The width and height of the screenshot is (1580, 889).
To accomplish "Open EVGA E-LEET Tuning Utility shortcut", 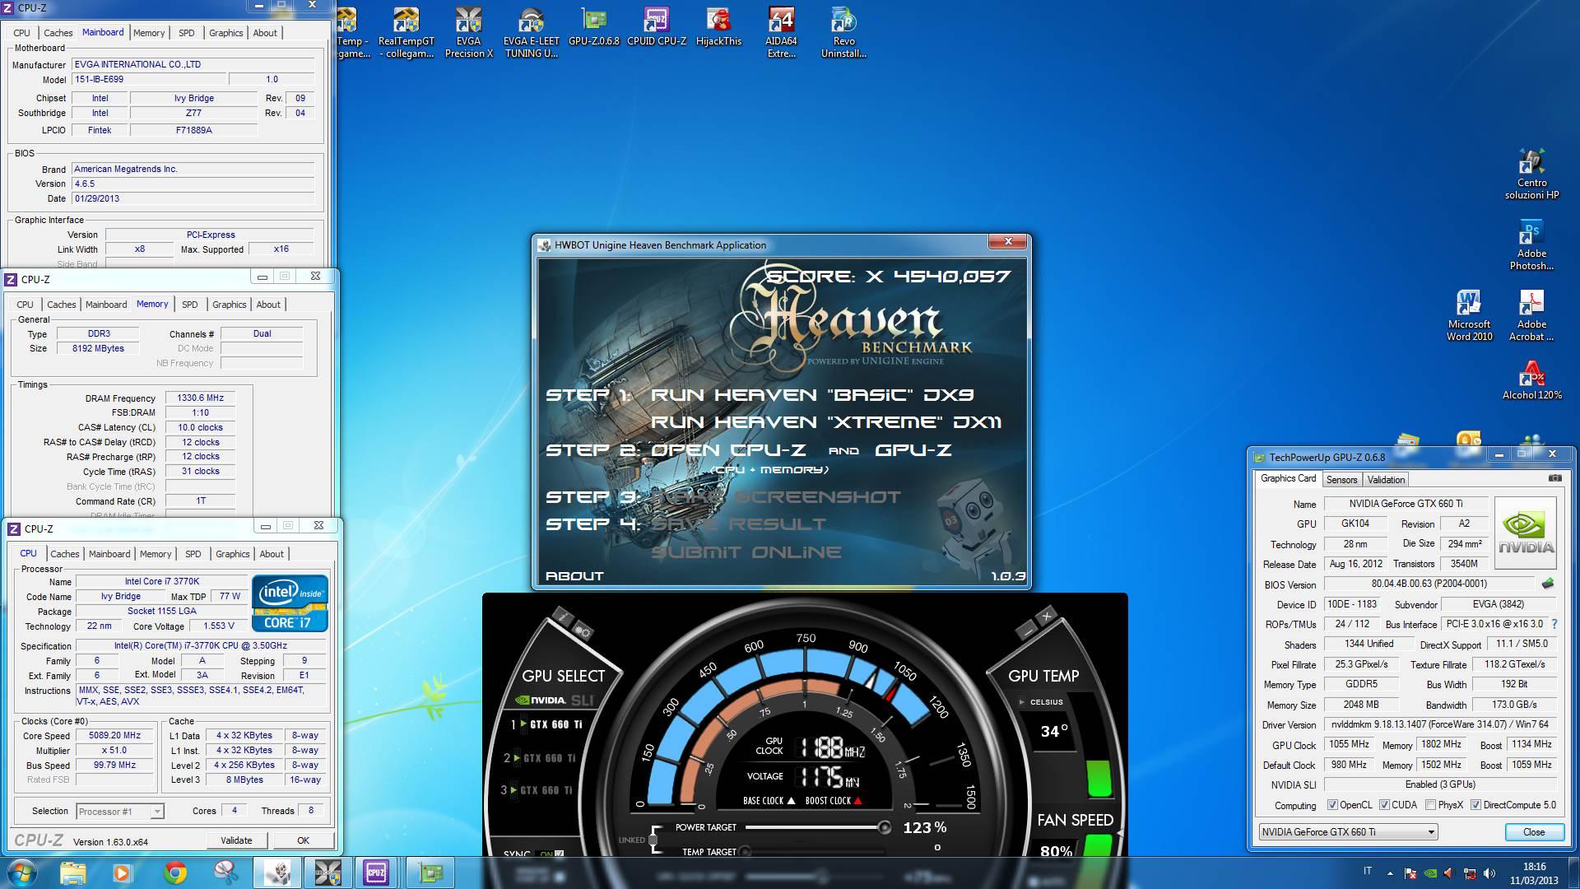I will [531, 33].
